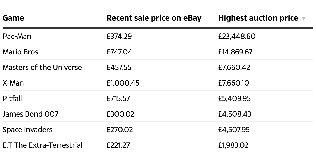The height and width of the screenshot is (155, 316).
Task: Select the £715.57 Pitfall sale price
Action: click(118, 98)
